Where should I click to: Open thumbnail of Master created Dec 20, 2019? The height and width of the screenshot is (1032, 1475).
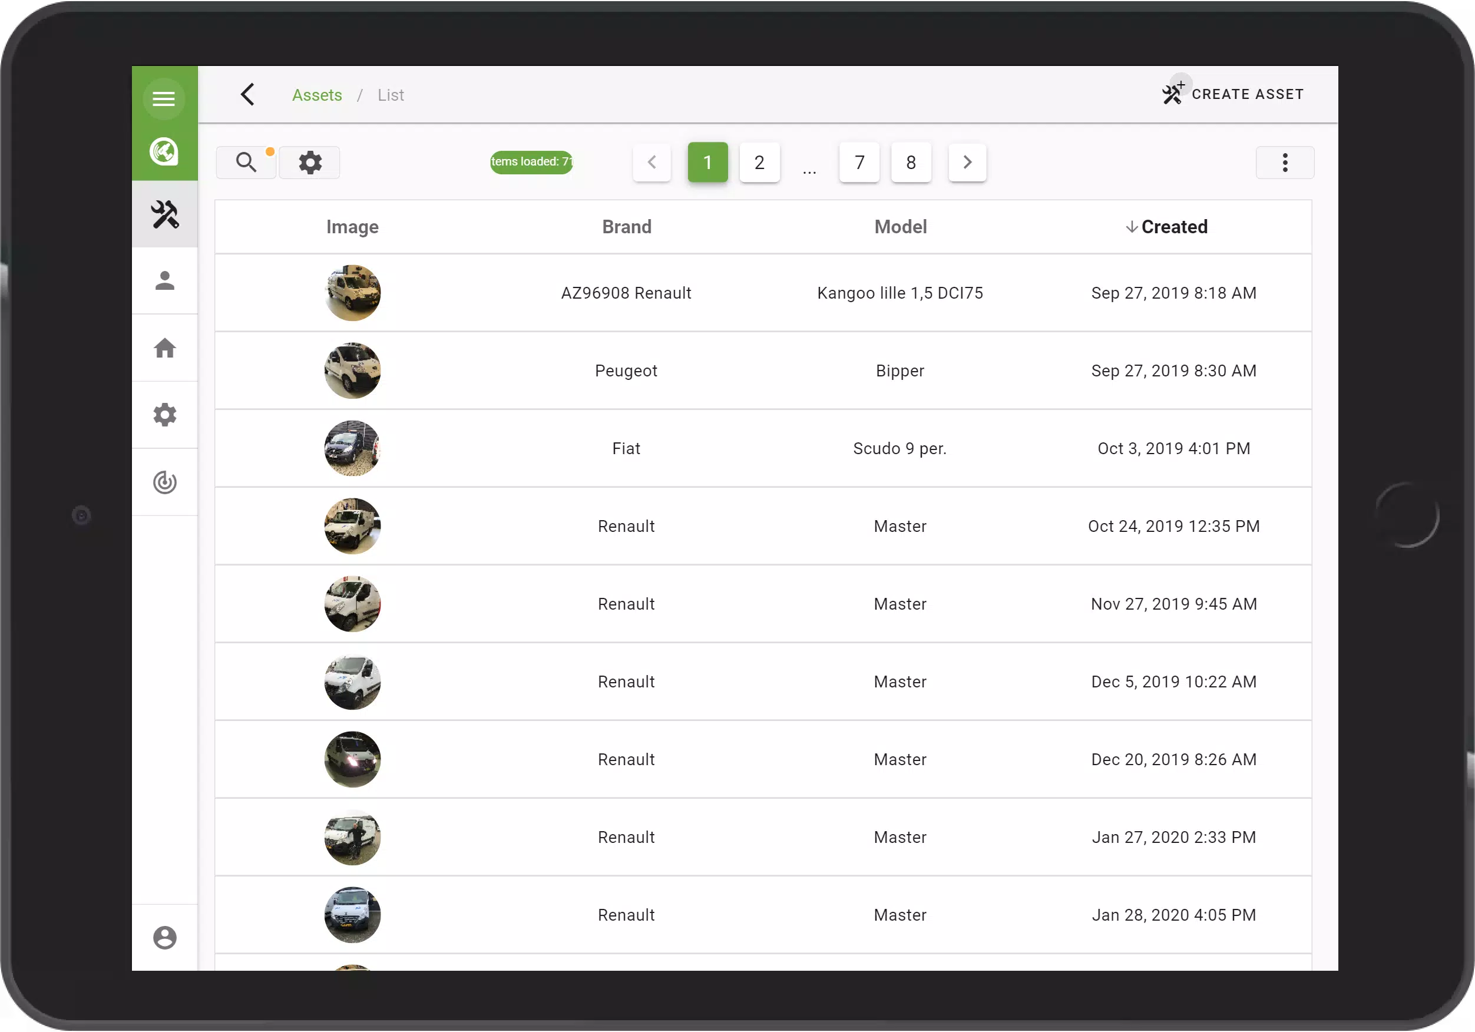[x=353, y=759]
